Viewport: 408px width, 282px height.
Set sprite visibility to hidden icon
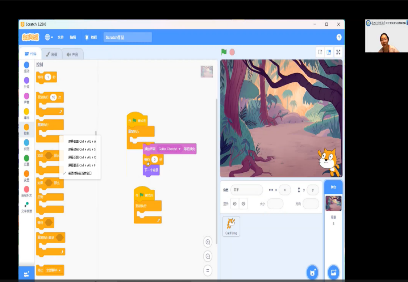[243, 204]
